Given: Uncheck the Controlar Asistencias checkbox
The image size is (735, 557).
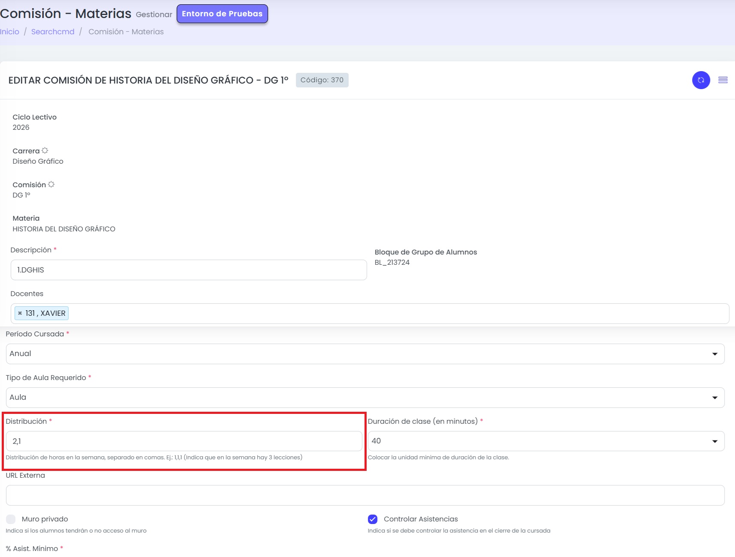Looking at the screenshot, I should coord(373,519).
